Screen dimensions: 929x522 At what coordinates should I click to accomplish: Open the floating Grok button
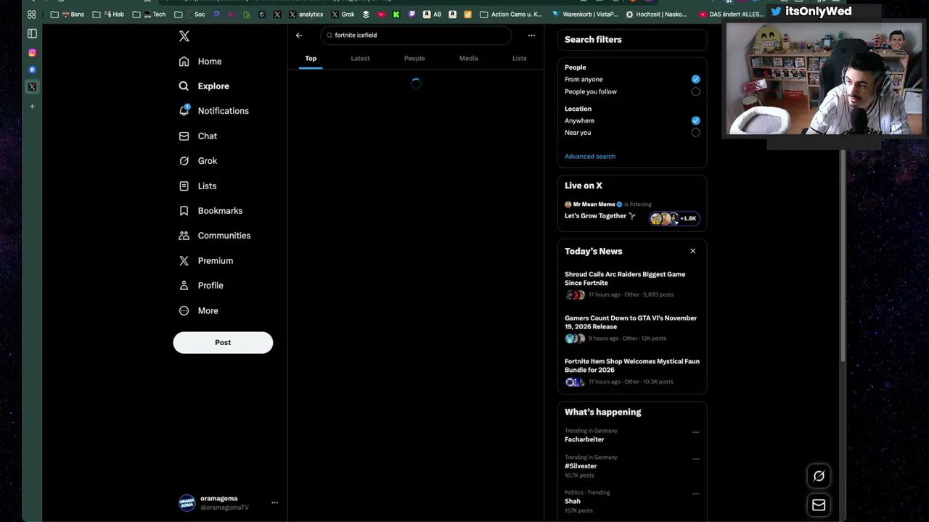tap(819, 476)
